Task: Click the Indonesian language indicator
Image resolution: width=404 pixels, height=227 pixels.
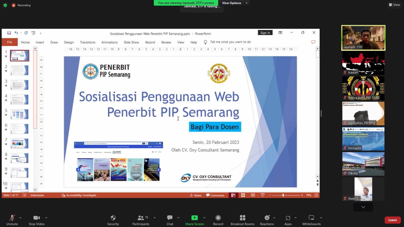Action: pos(37,195)
